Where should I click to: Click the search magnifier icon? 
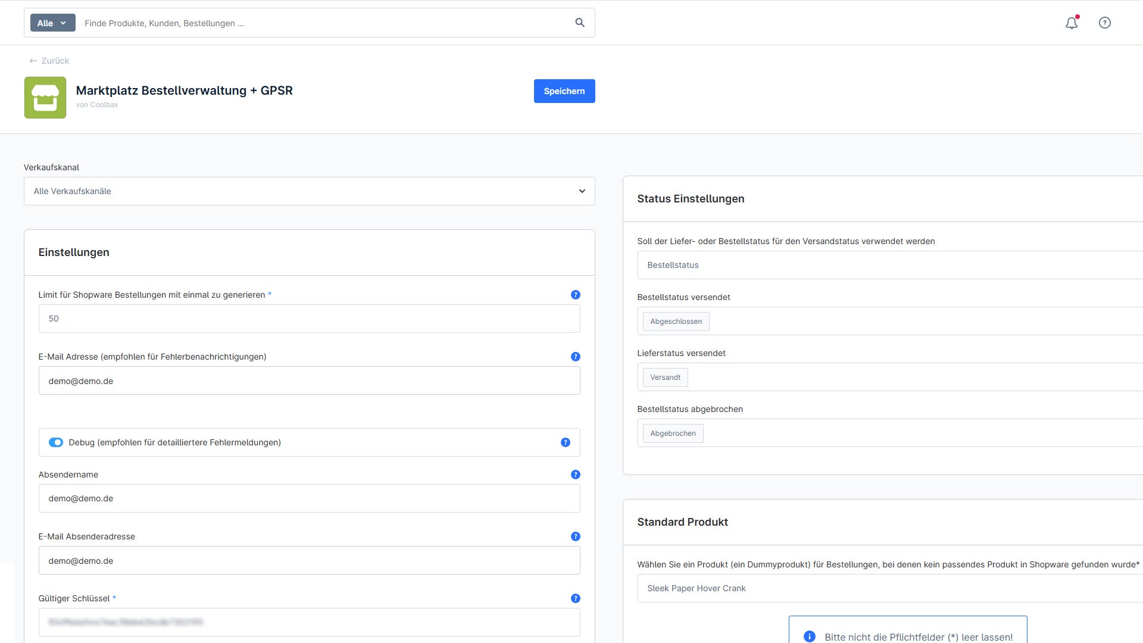[x=580, y=23]
